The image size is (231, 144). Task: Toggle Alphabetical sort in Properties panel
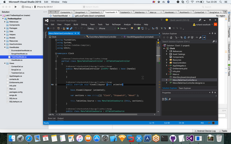166,99
